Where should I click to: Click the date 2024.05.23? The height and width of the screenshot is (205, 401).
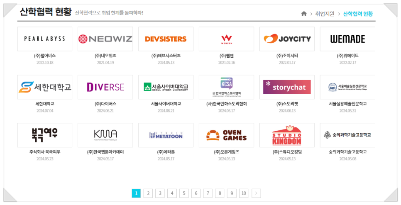coord(45,159)
